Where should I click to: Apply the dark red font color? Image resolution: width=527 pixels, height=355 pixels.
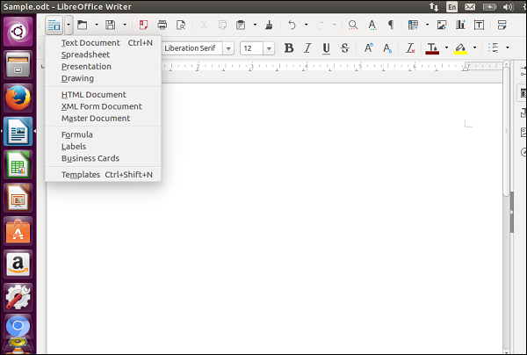[x=432, y=48]
